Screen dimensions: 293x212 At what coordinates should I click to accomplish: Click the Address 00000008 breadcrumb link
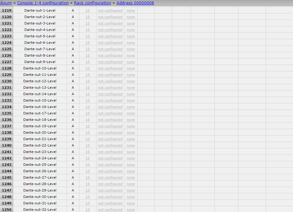(x=135, y=3)
